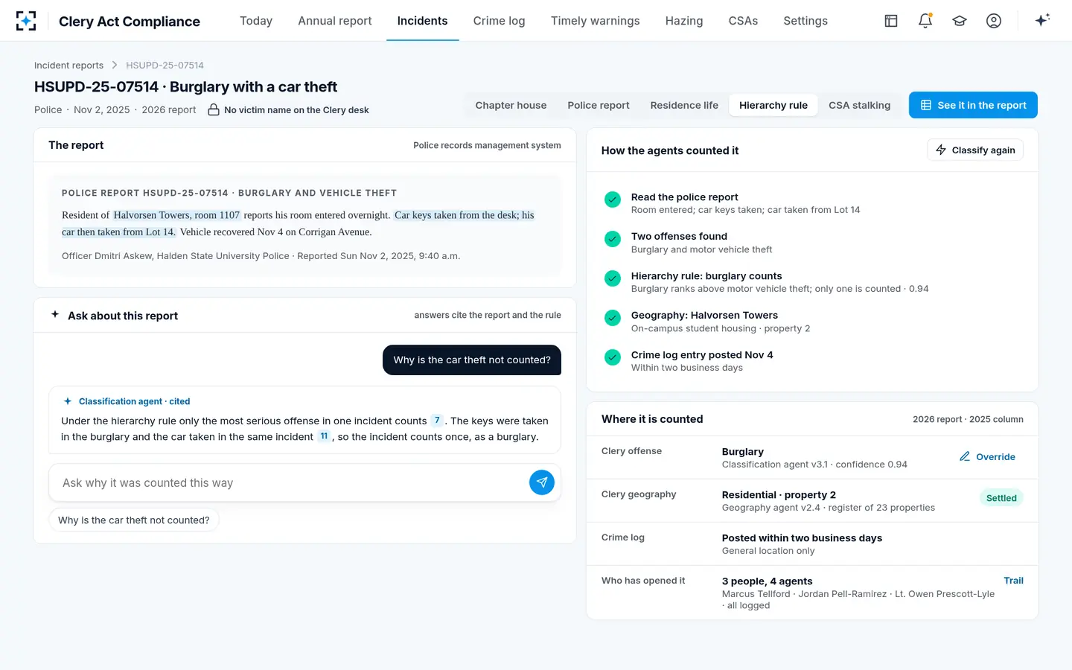
Task: Open the notifications bell
Action: pos(925,21)
